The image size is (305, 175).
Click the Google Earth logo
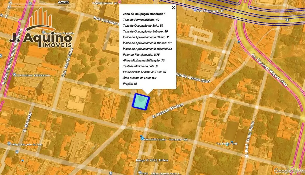tap(289, 171)
